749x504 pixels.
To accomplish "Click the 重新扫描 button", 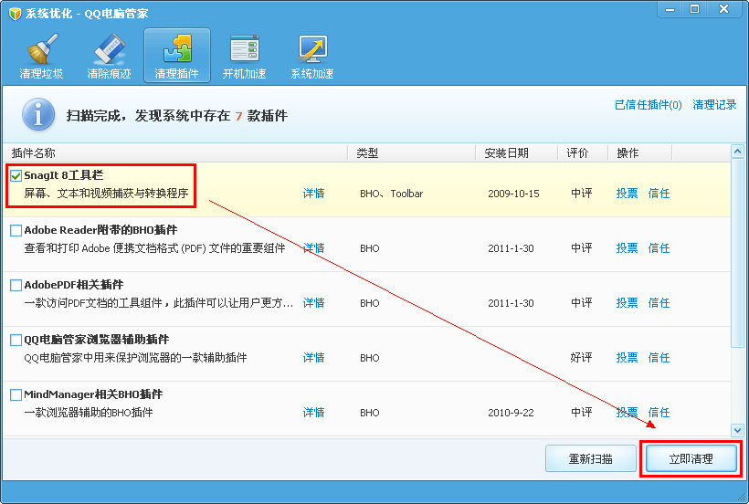I will pyautogui.click(x=591, y=458).
